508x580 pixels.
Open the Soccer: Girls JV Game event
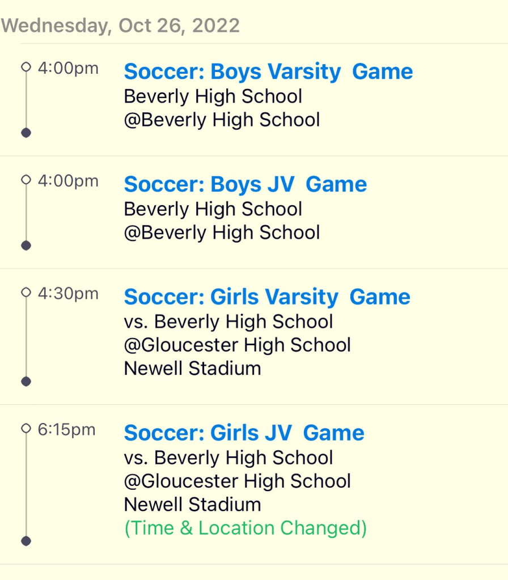[x=244, y=433]
